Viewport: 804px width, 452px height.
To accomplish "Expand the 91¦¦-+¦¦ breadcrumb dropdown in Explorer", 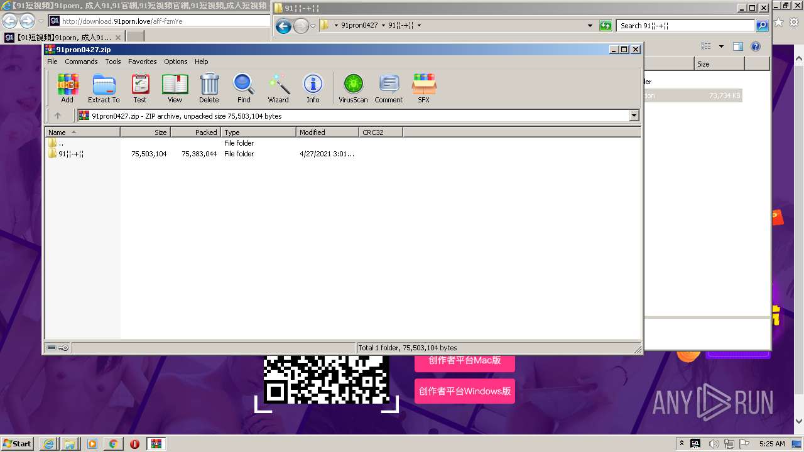I will (x=419, y=26).
